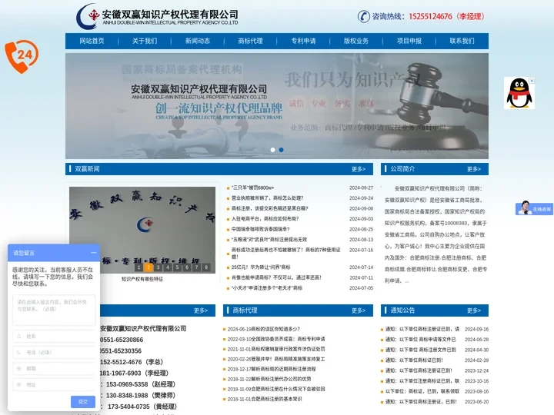Click 更多> in 通知公告 header
The height and width of the screenshot is (415, 554).
(x=474, y=310)
